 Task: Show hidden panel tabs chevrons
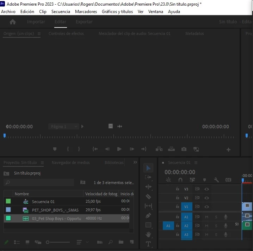tap(135, 162)
